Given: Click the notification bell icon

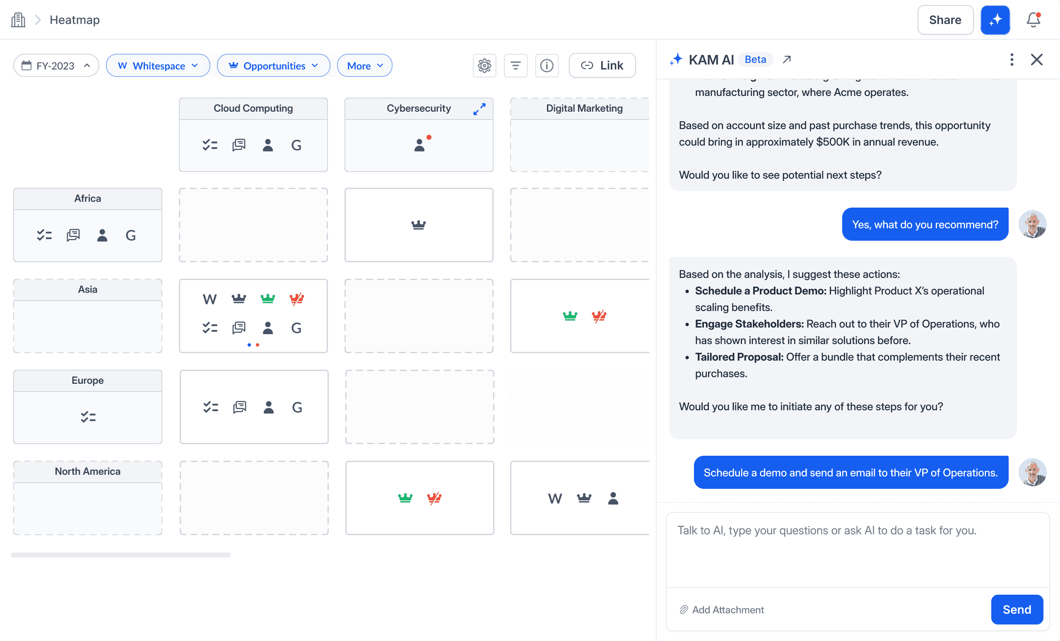Looking at the screenshot, I should [1033, 20].
